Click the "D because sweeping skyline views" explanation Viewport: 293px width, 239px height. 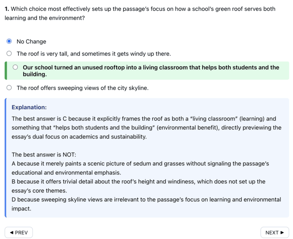point(145,204)
